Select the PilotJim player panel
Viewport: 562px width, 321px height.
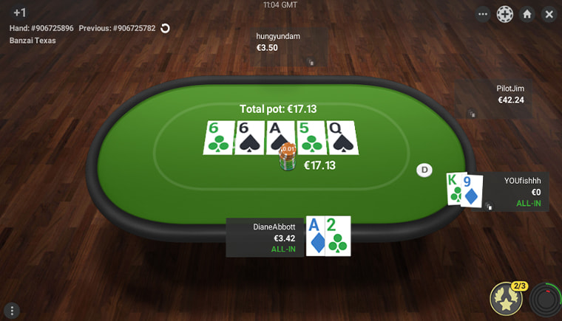tap(493, 99)
